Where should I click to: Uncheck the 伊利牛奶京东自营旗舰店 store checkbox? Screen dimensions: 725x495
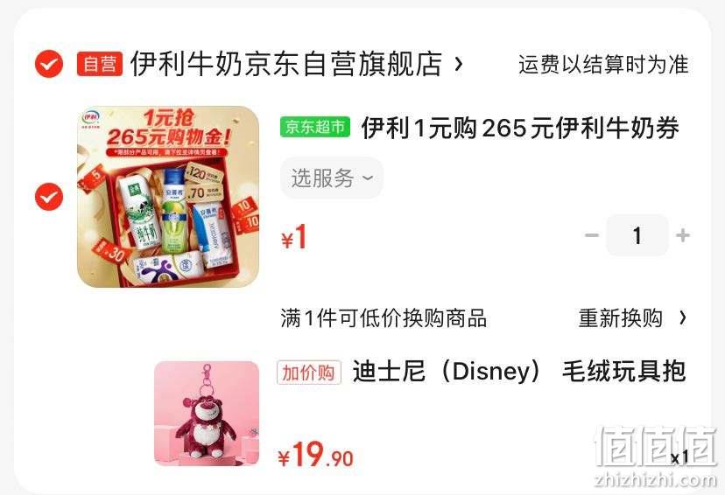(x=49, y=64)
